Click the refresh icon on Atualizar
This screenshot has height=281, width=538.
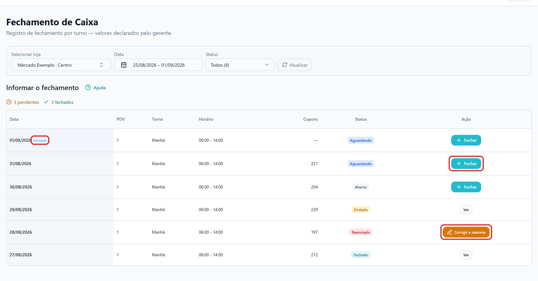(x=285, y=65)
